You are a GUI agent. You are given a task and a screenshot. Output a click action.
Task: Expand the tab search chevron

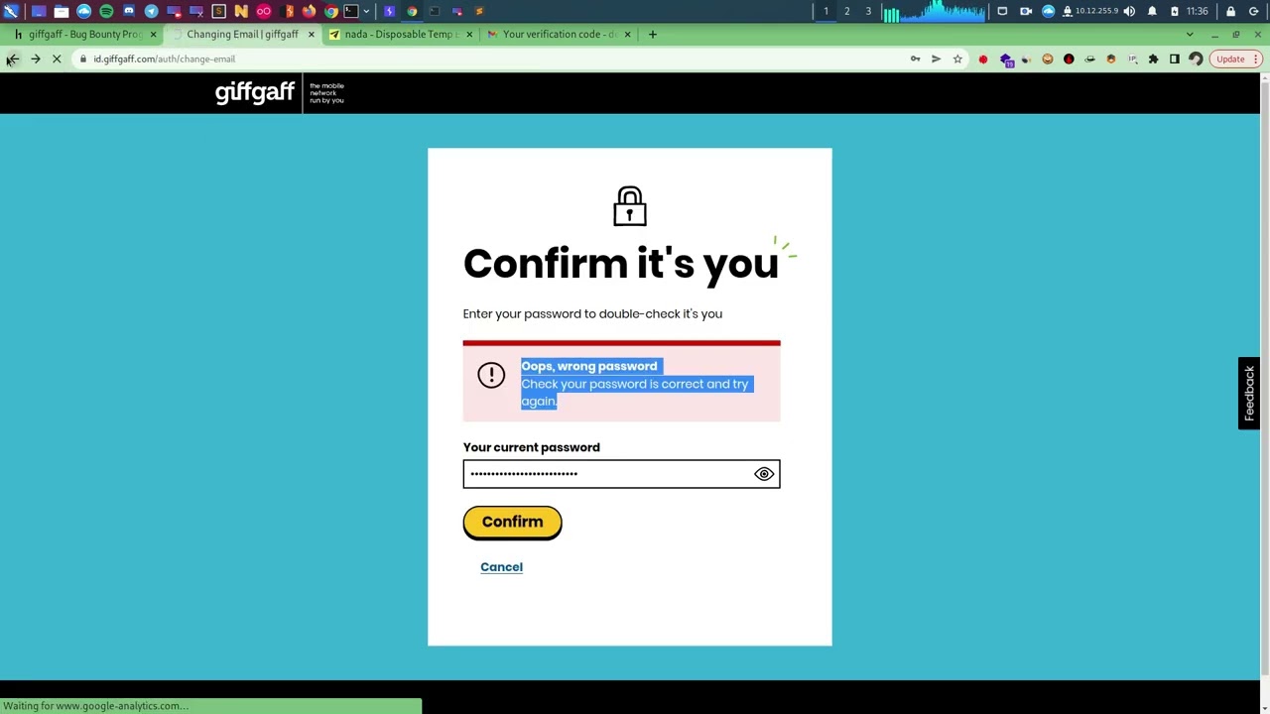pos(1190,34)
